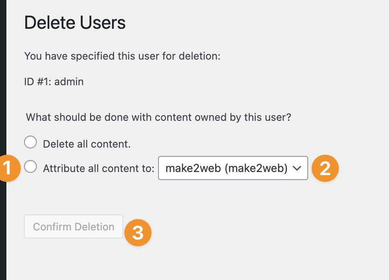Click the 'You have specified this user' message

pos(122,56)
